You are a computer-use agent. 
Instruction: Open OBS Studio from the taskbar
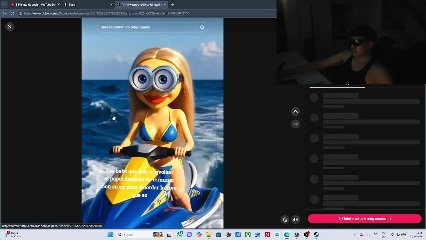(307, 235)
